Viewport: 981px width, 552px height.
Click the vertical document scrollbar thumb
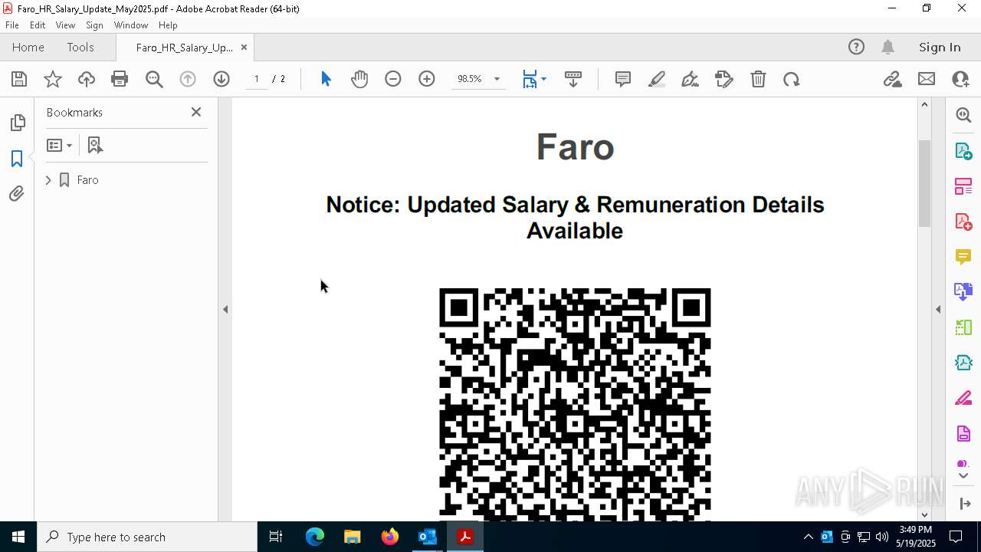(924, 184)
